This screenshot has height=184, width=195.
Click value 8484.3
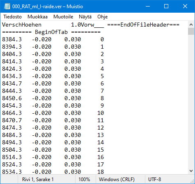[x=12, y=135]
